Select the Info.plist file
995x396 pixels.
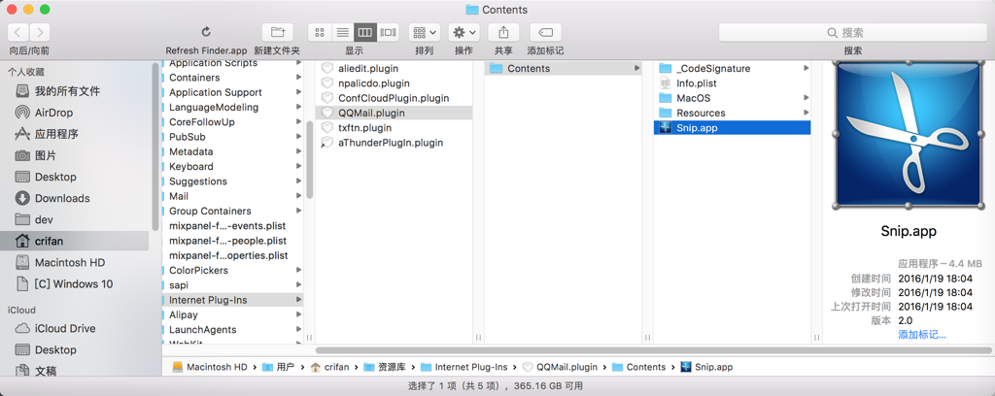click(733, 83)
